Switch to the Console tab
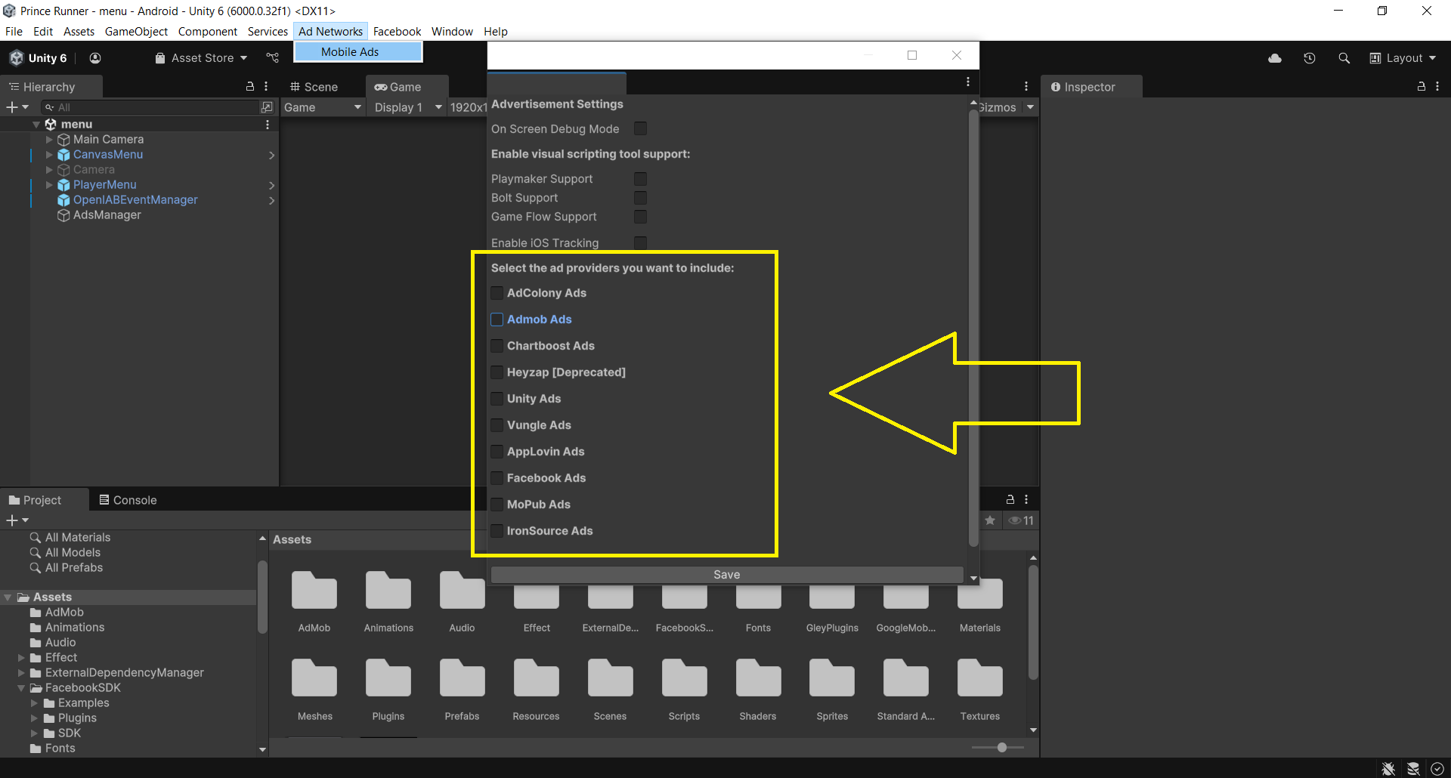This screenshot has width=1451, height=778. click(x=128, y=500)
